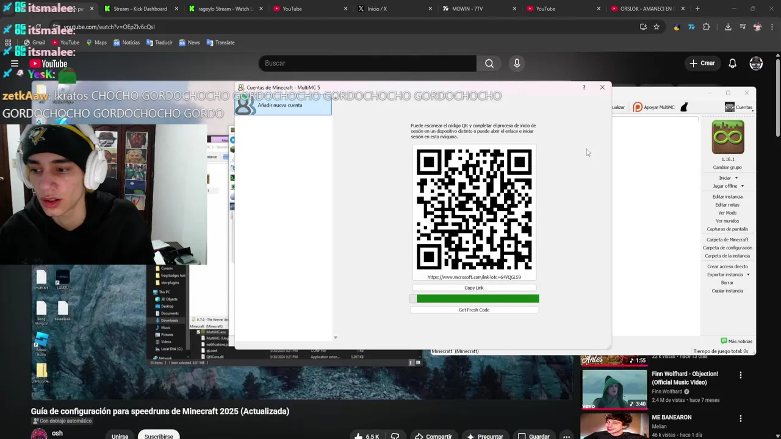
Task: Click Editar instancia in MultiMC
Action: 727,197
